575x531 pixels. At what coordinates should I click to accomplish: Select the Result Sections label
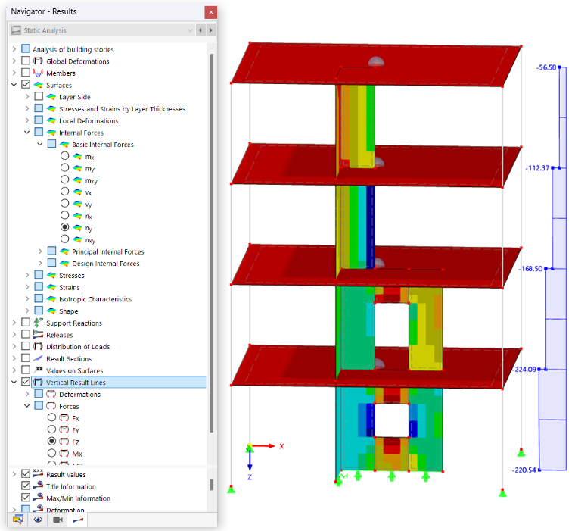coord(69,359)
